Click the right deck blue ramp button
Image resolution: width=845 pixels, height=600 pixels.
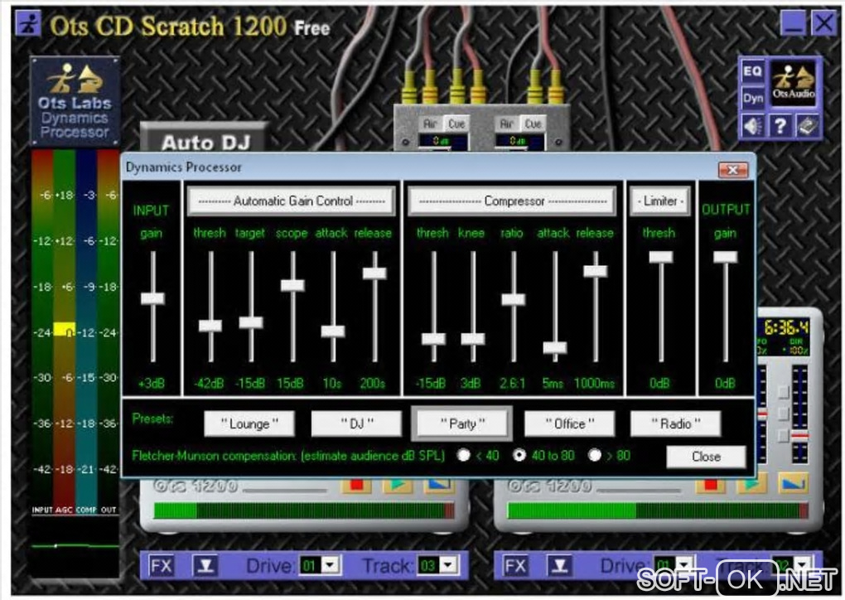pos(793,485)
